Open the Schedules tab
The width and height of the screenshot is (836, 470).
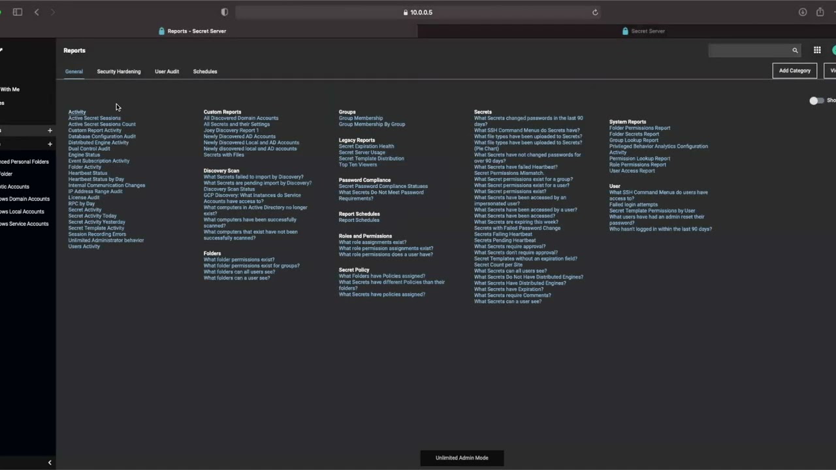tap(205, 71)
